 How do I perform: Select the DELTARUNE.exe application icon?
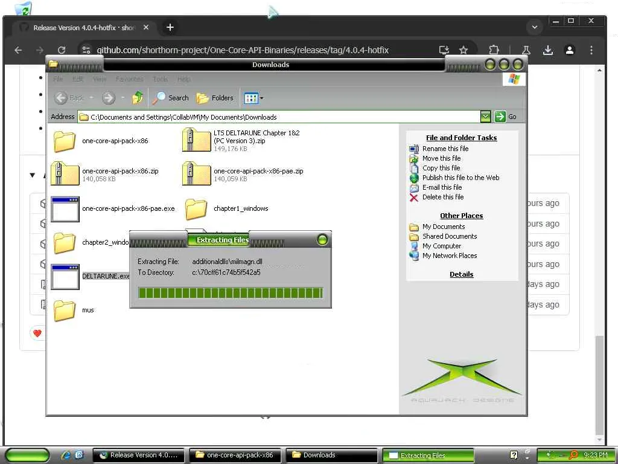pos(65,277)
